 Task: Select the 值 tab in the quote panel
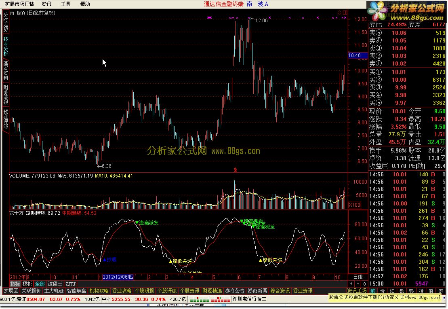pyautogui.click(x=431, y=291)
